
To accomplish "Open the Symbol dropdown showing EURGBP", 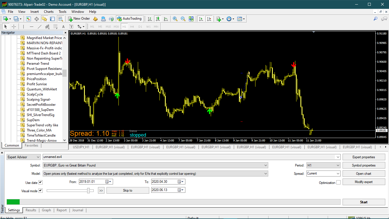I will click(x=155, y=165).
